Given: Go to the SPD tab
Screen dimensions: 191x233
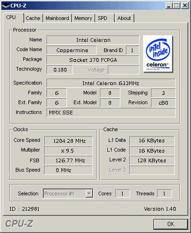Looking at the screenshot, I should pos(105,18).
